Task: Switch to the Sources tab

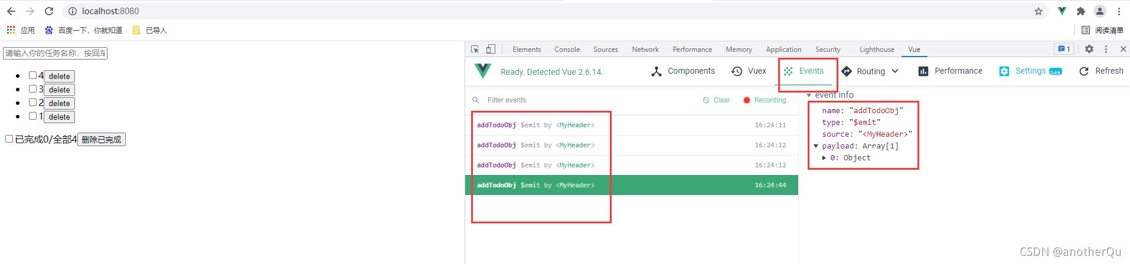Action: click(x=606, y=49)
